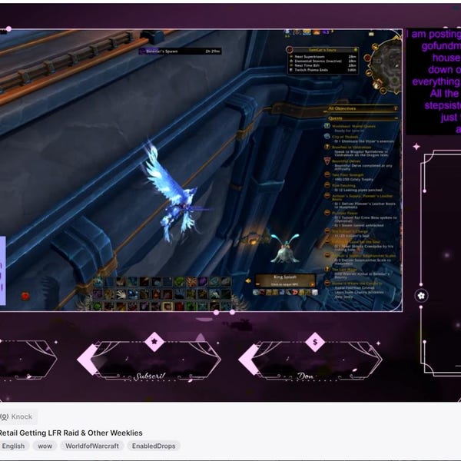This screenshot has width=461, height=461.
Task: Click the topmost gold minimap button
Action: click(x=375, y=47)
